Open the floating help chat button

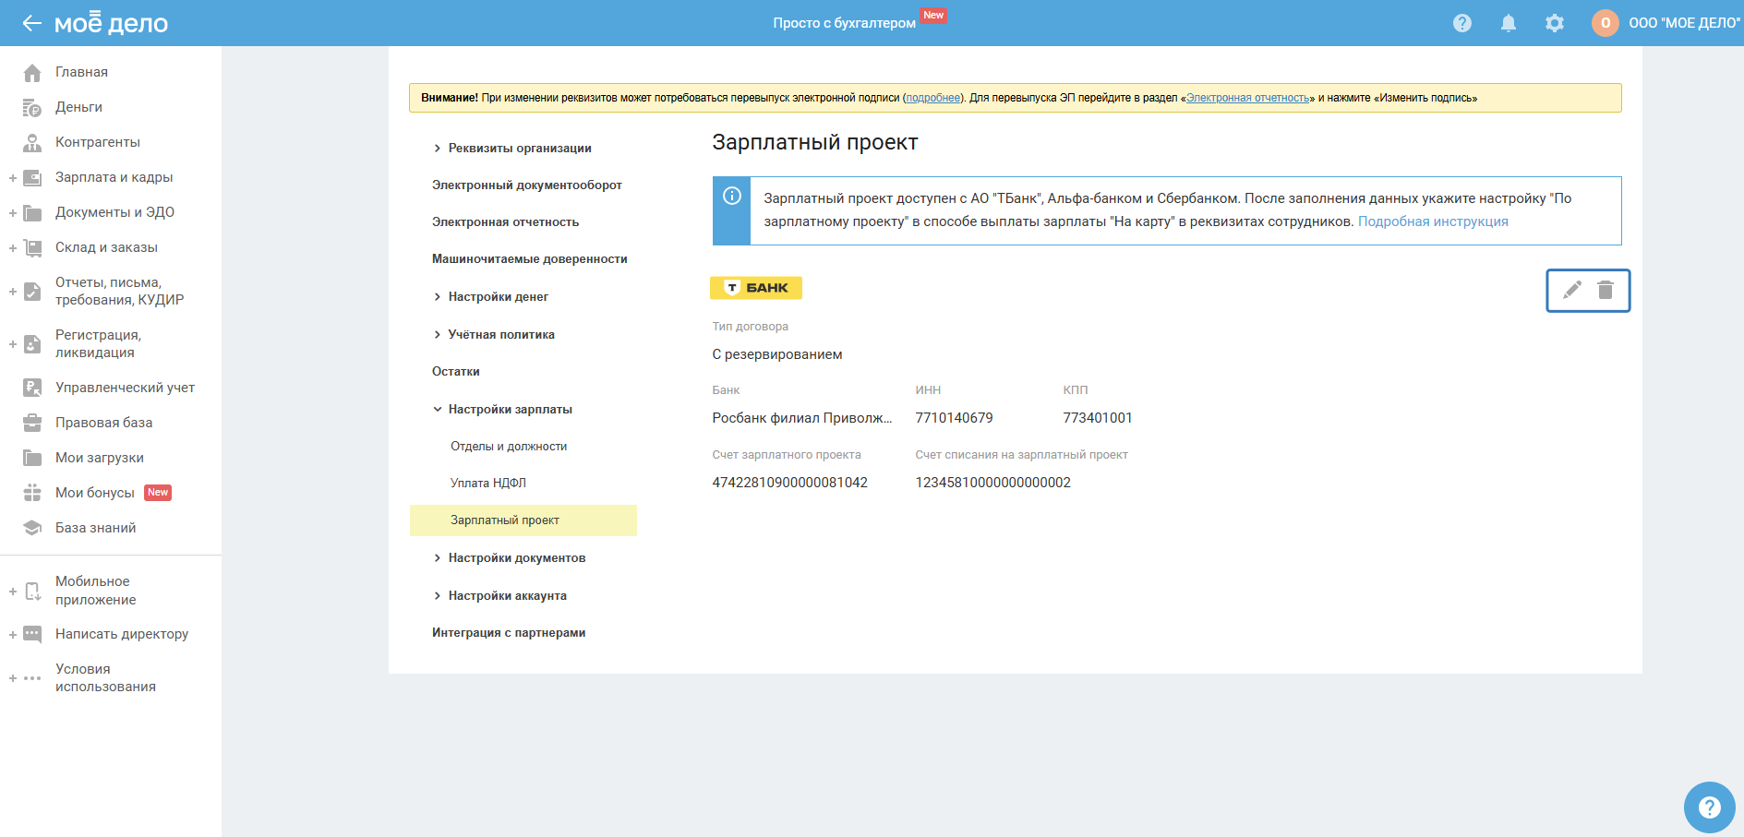(x=1709, y=807)
